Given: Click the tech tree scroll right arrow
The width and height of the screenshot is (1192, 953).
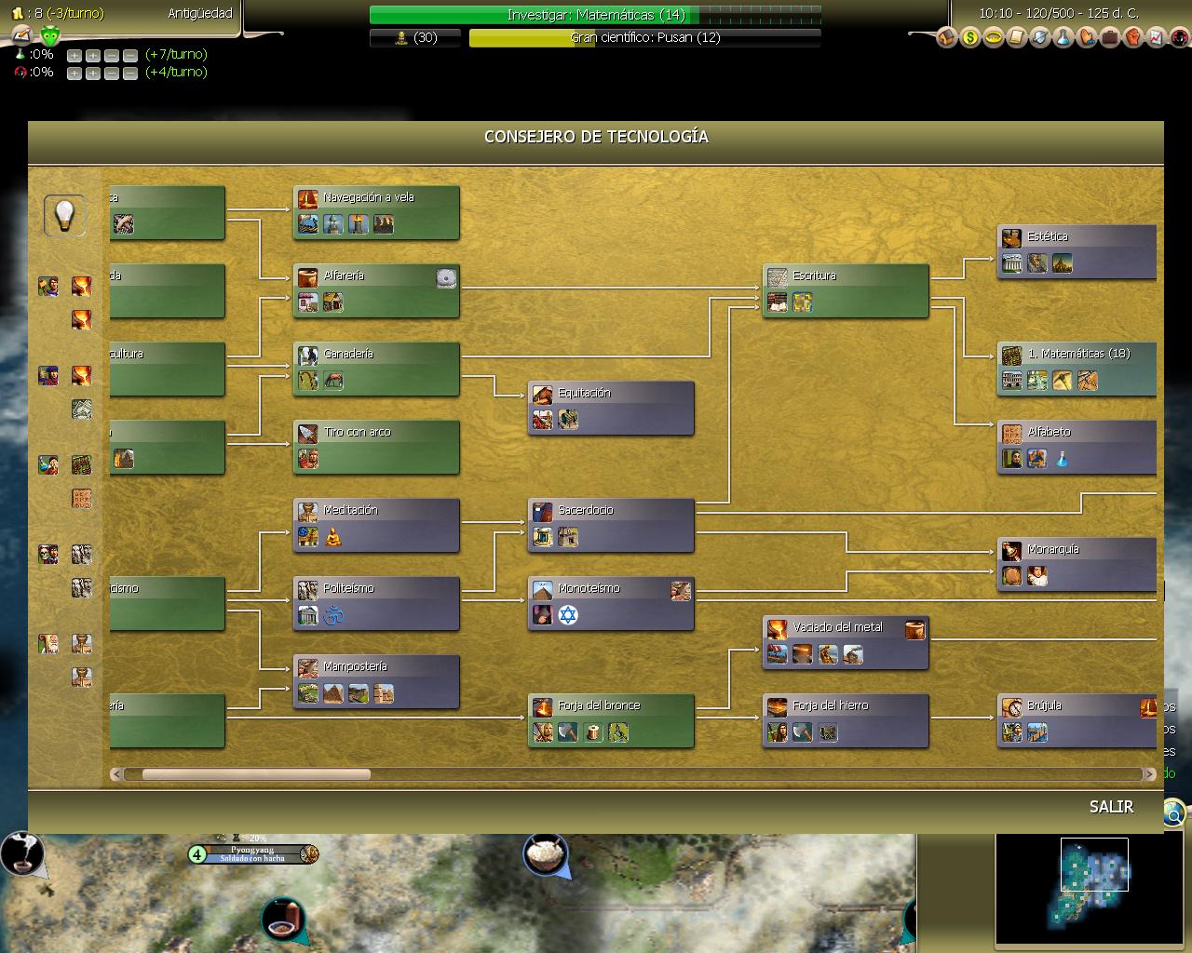Looking at the screenshot, I should click(x=1150, y=773).
